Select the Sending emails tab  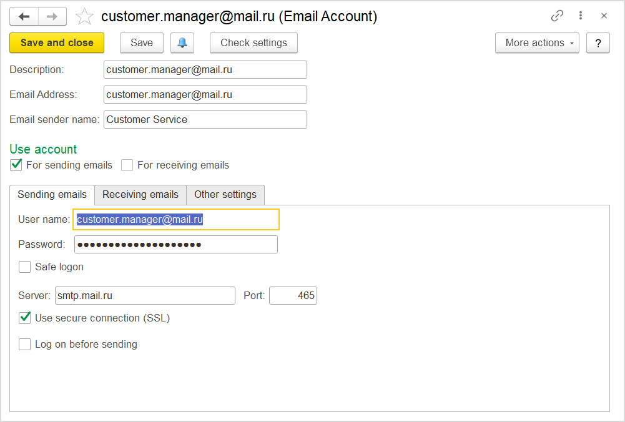(x=52, y=195)
